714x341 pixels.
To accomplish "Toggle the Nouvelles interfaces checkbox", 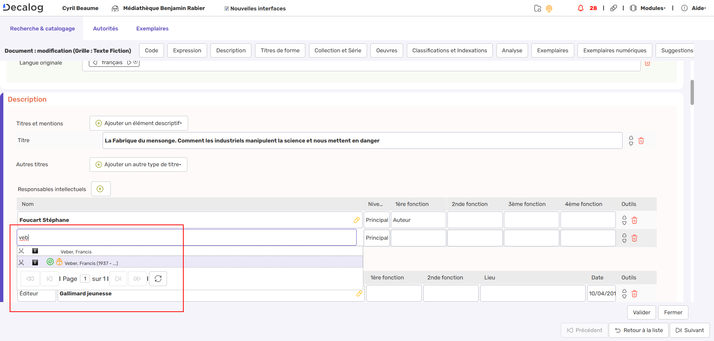I will (x=226, y=9).
